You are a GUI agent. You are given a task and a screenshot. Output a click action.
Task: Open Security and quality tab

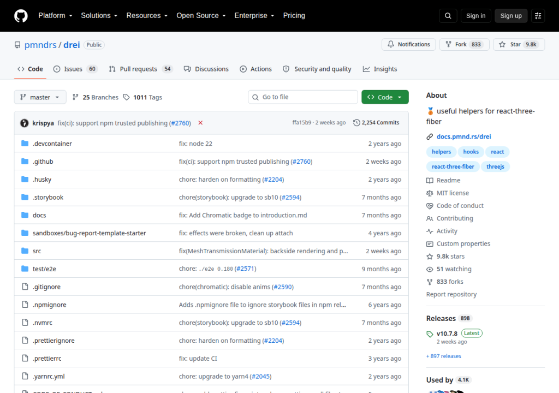(317, 69)
